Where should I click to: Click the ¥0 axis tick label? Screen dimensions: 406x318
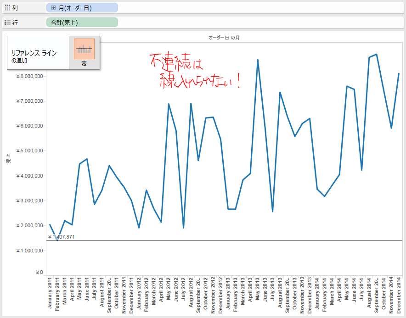tap(39, 273)
